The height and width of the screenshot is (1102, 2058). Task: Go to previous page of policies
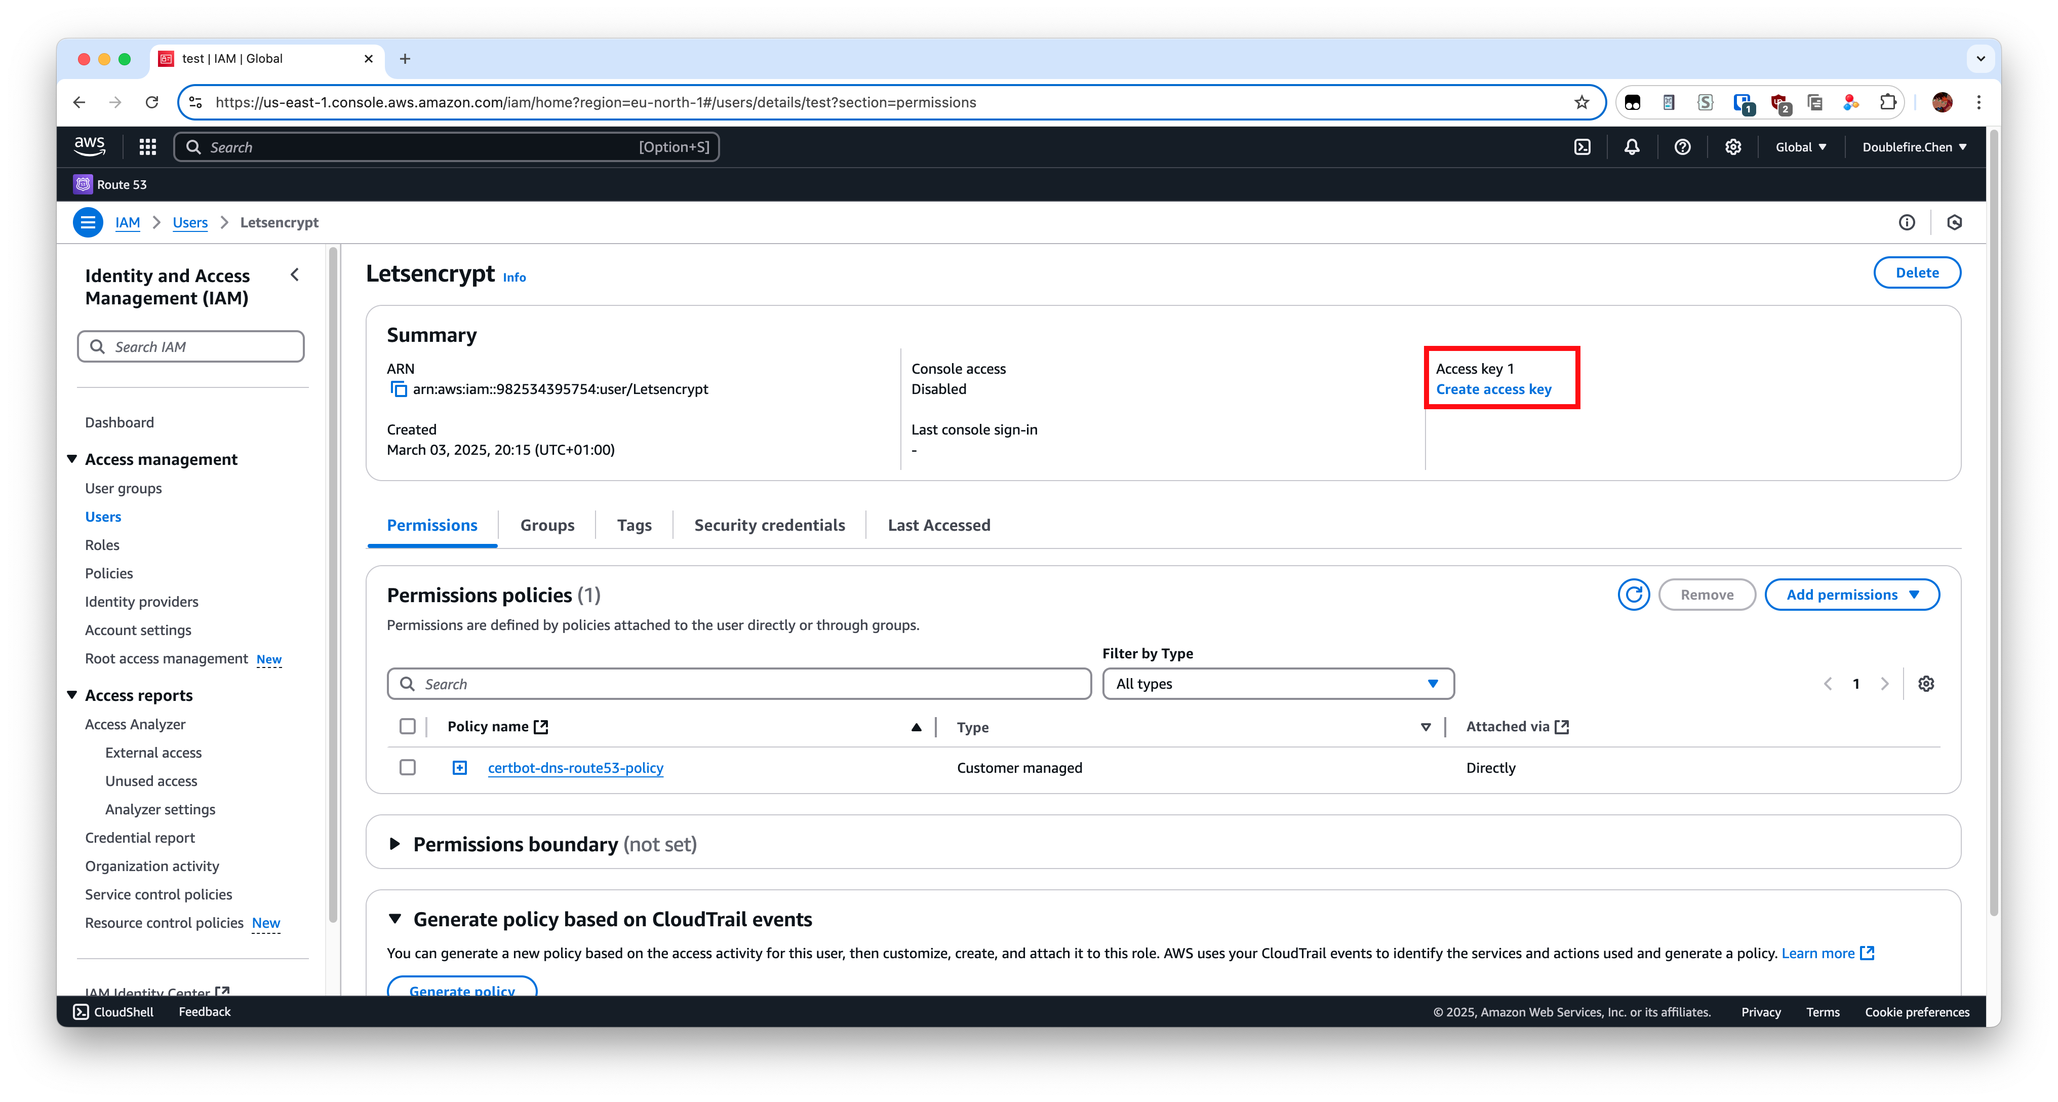tap(1828, 684)
